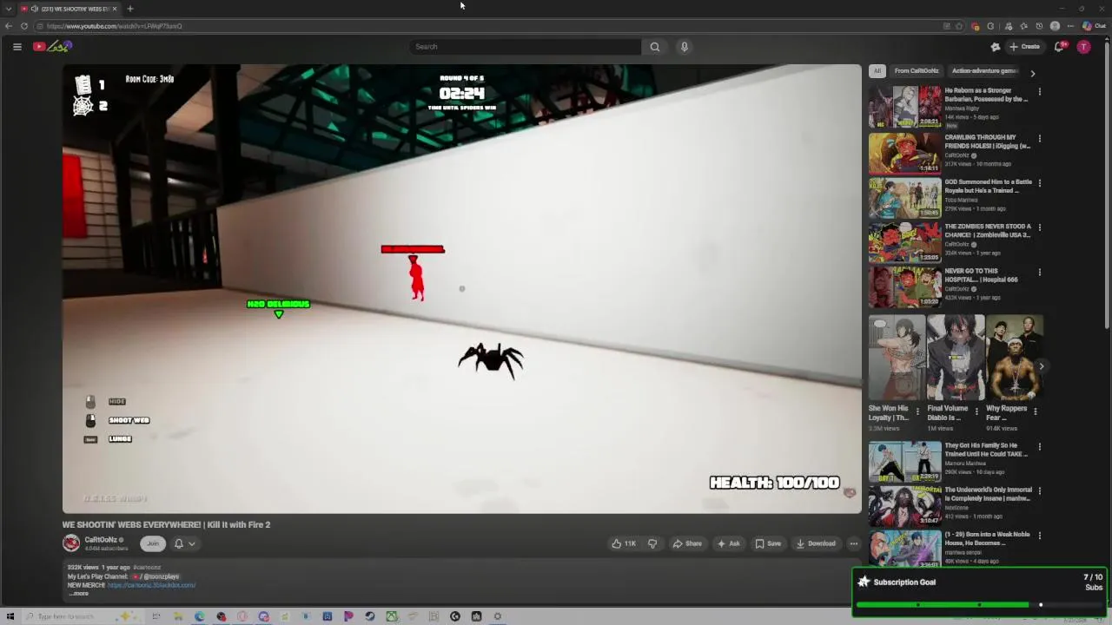This screenshot has width=1112, height=625.
Task: Click the search magnifier button
Action: pos(655,47)
